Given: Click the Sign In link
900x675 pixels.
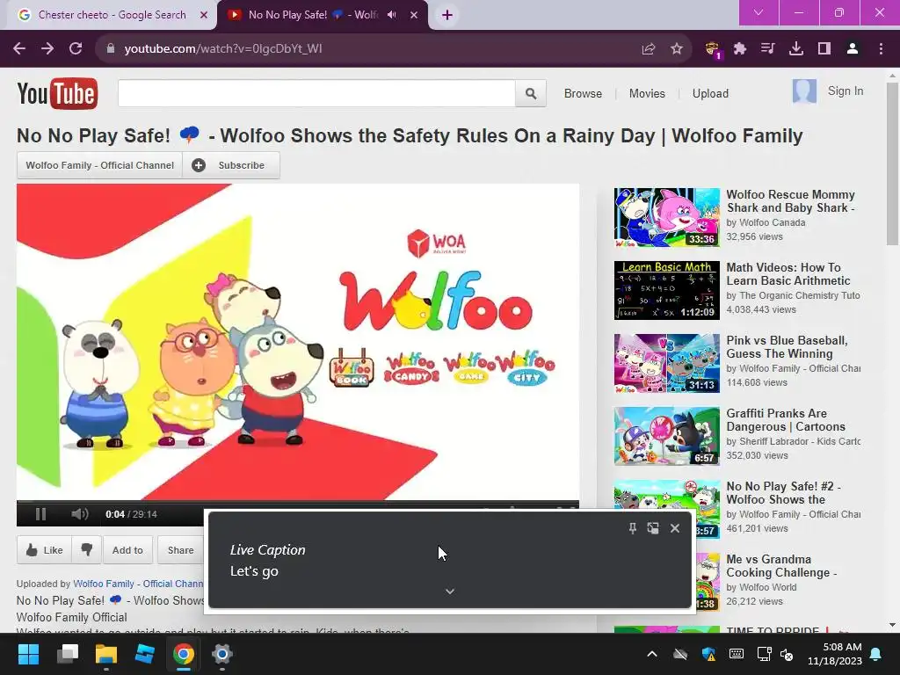Looking at the screenshot, I should point(845,91).
